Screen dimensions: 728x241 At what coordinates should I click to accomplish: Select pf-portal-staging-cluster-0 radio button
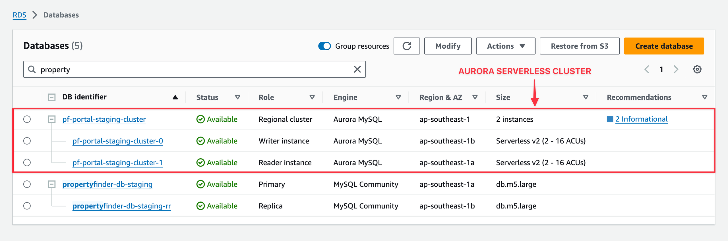[x=27, y=141]
